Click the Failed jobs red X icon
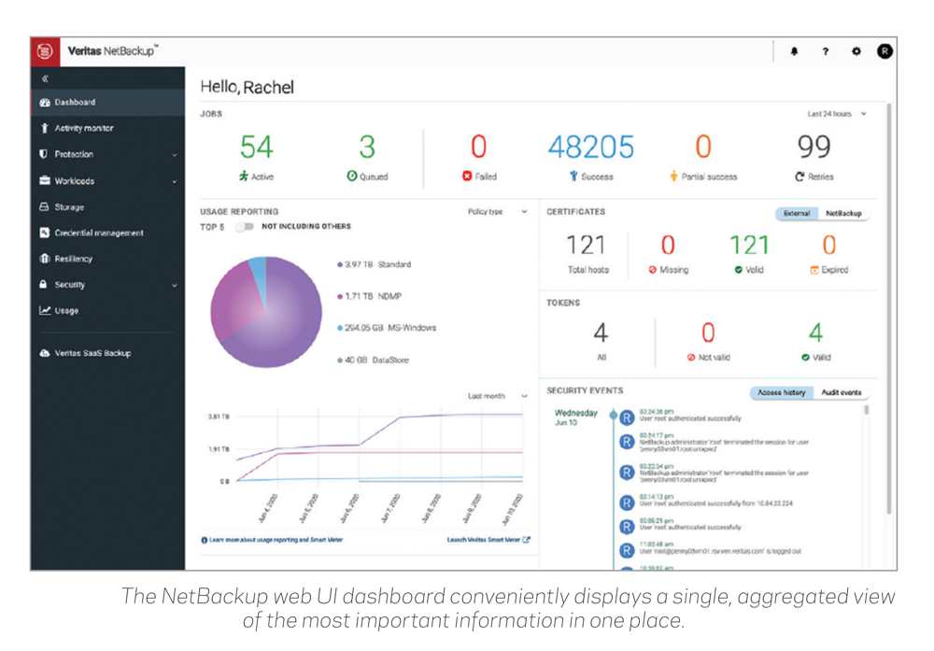This screenshot has height=651, width=934. click(467, 176)
